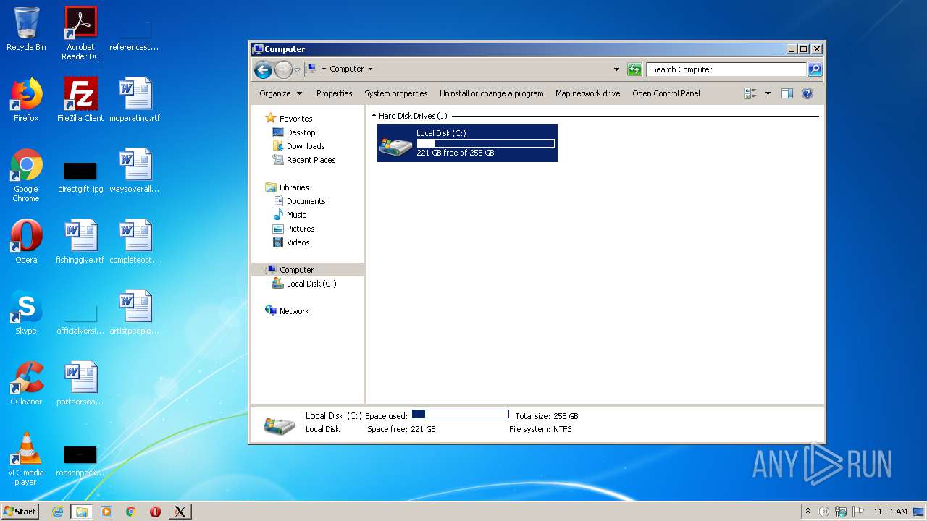Select Libraries in navigation pane

point(294,187)
